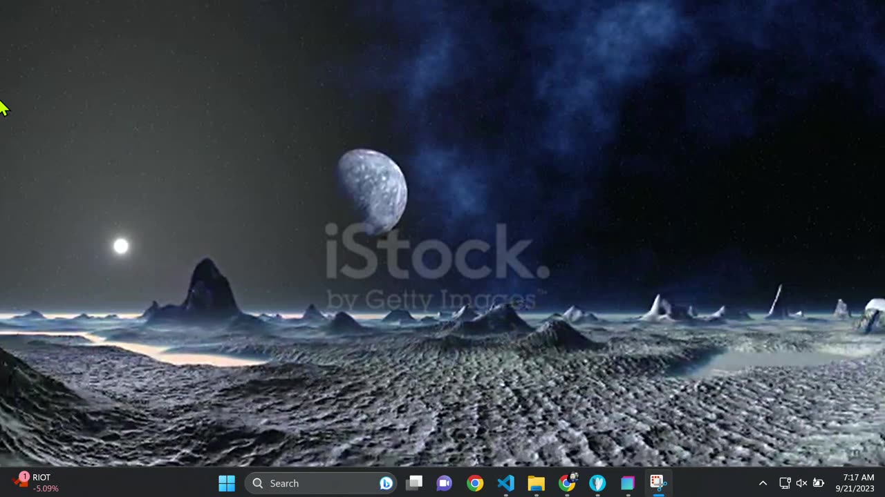
Task: Click the battery status tray icon
Action: click(819, 483)
